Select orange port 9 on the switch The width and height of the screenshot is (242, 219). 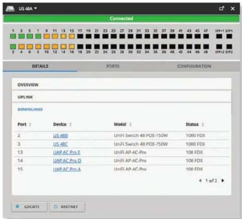click(x=47, y=36)
